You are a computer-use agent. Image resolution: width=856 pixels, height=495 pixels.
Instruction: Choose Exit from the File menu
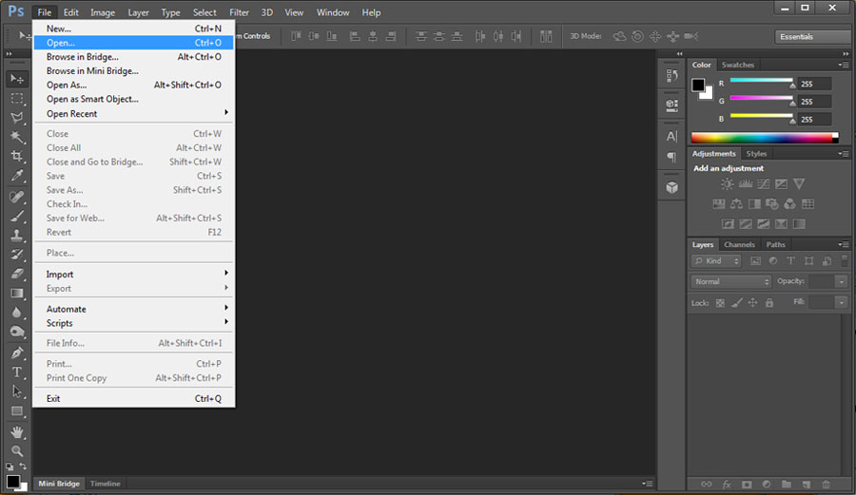click(53, 398)
